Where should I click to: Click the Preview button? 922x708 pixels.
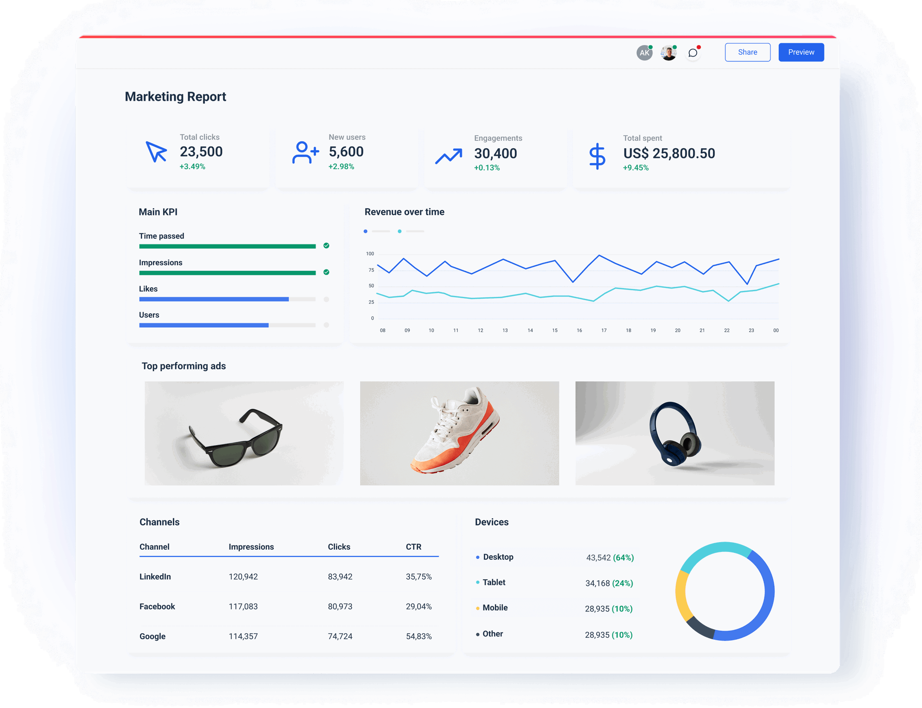801,52
